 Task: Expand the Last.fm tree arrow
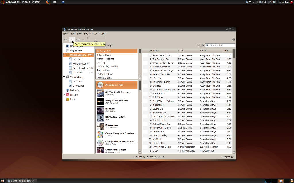coord(64,95)
